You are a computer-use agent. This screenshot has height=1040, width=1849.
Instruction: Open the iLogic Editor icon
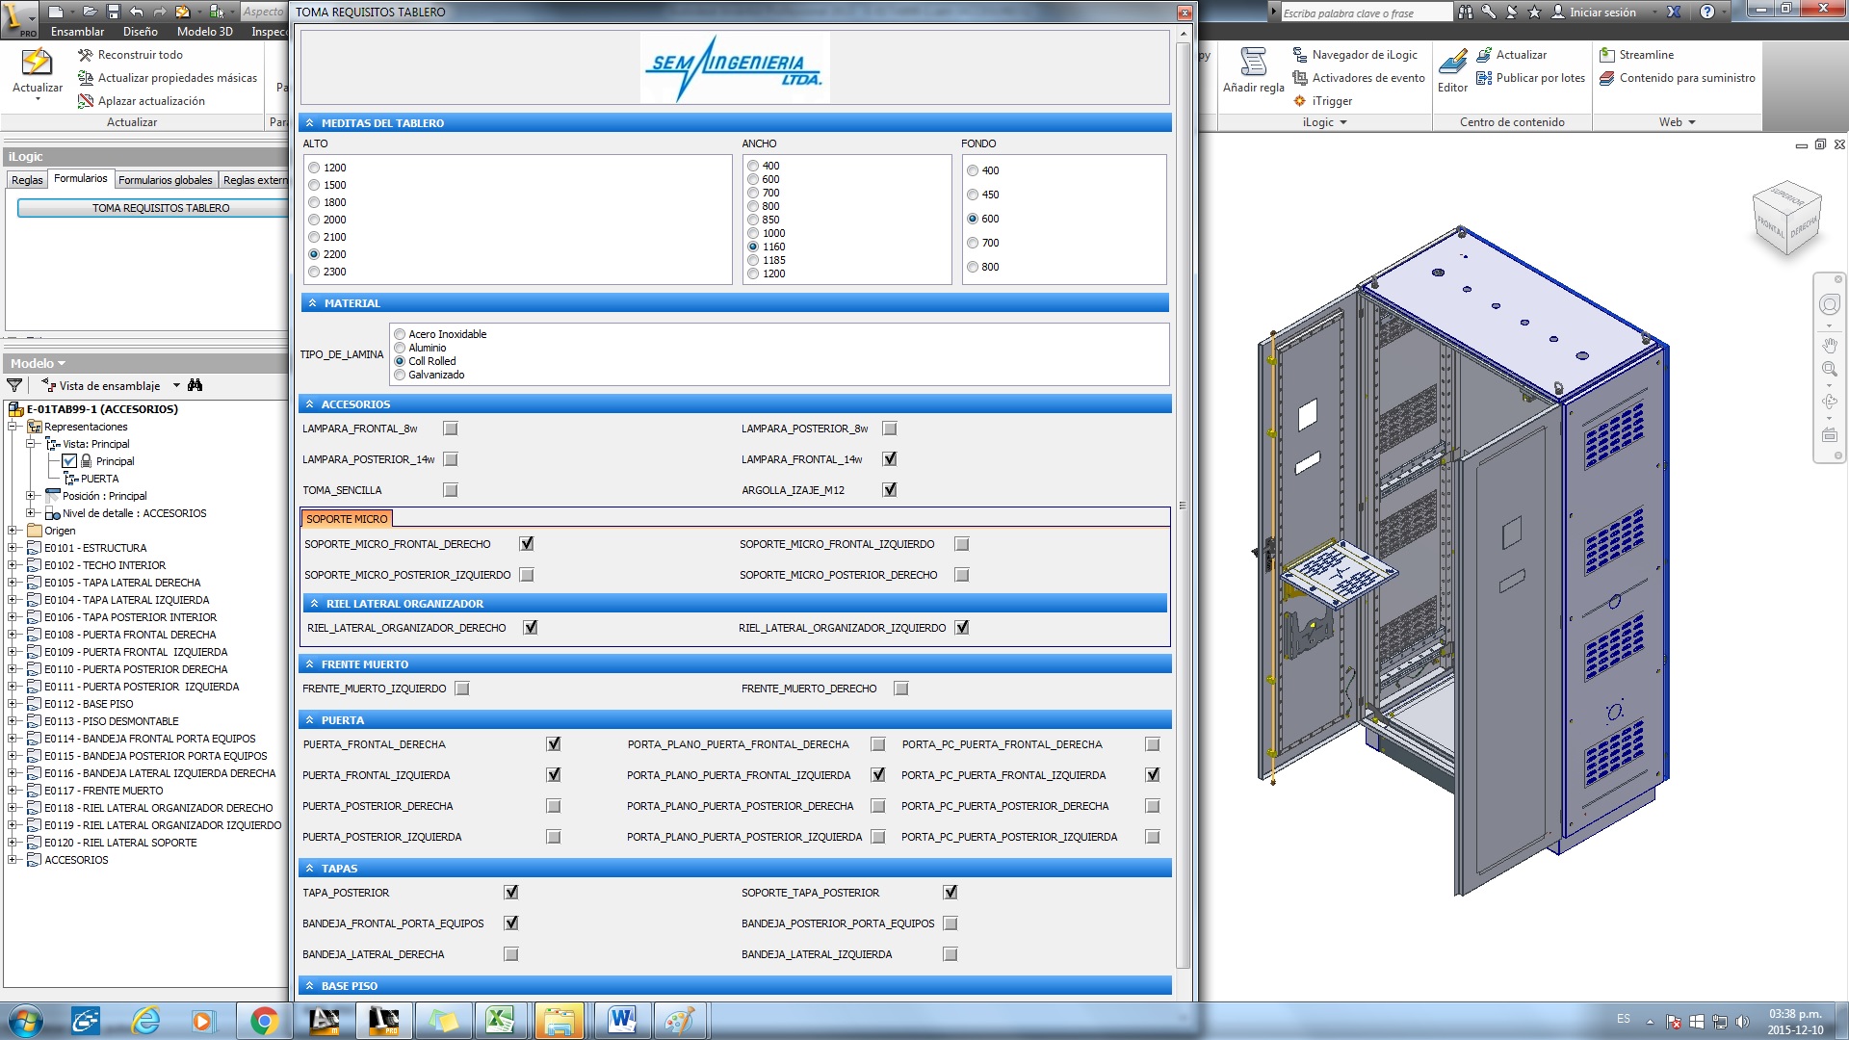[1452, 63]
